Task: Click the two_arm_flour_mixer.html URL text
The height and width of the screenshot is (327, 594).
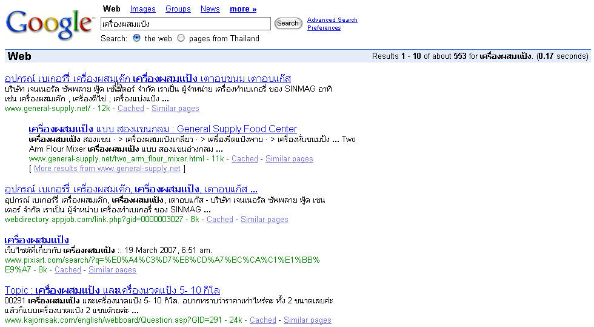Action: tap(127, 159)
